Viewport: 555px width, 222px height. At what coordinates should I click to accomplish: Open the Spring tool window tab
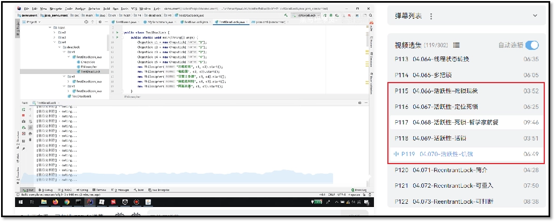pos(82,190)
